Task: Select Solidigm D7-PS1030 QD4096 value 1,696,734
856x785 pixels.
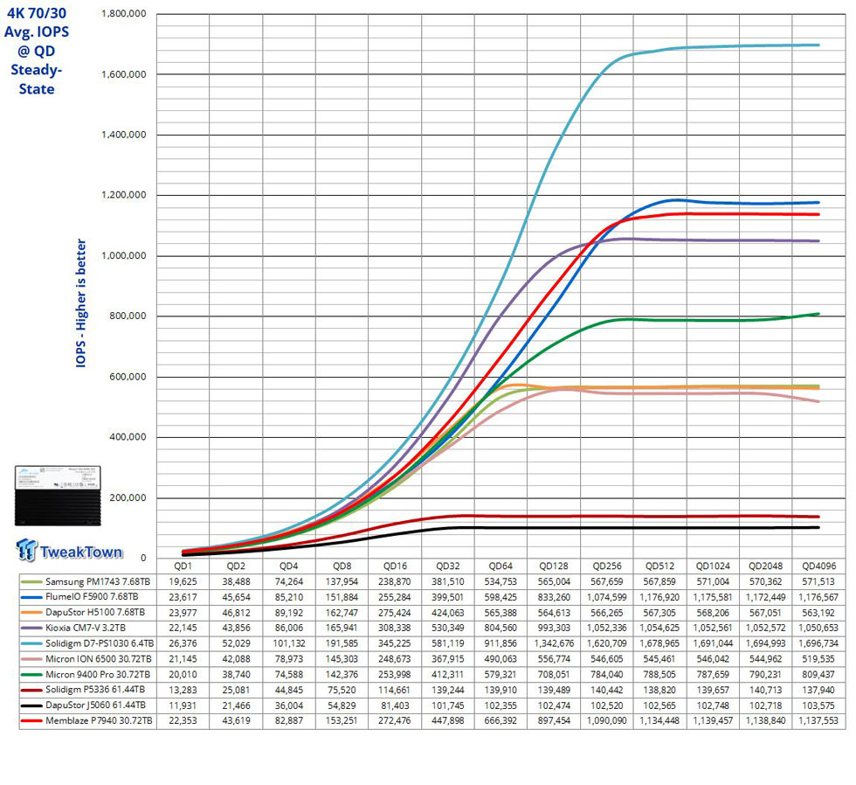Action: coord(818,644)
